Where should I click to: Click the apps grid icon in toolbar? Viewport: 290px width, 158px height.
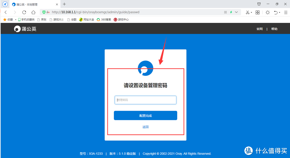[x=257, y=12]
